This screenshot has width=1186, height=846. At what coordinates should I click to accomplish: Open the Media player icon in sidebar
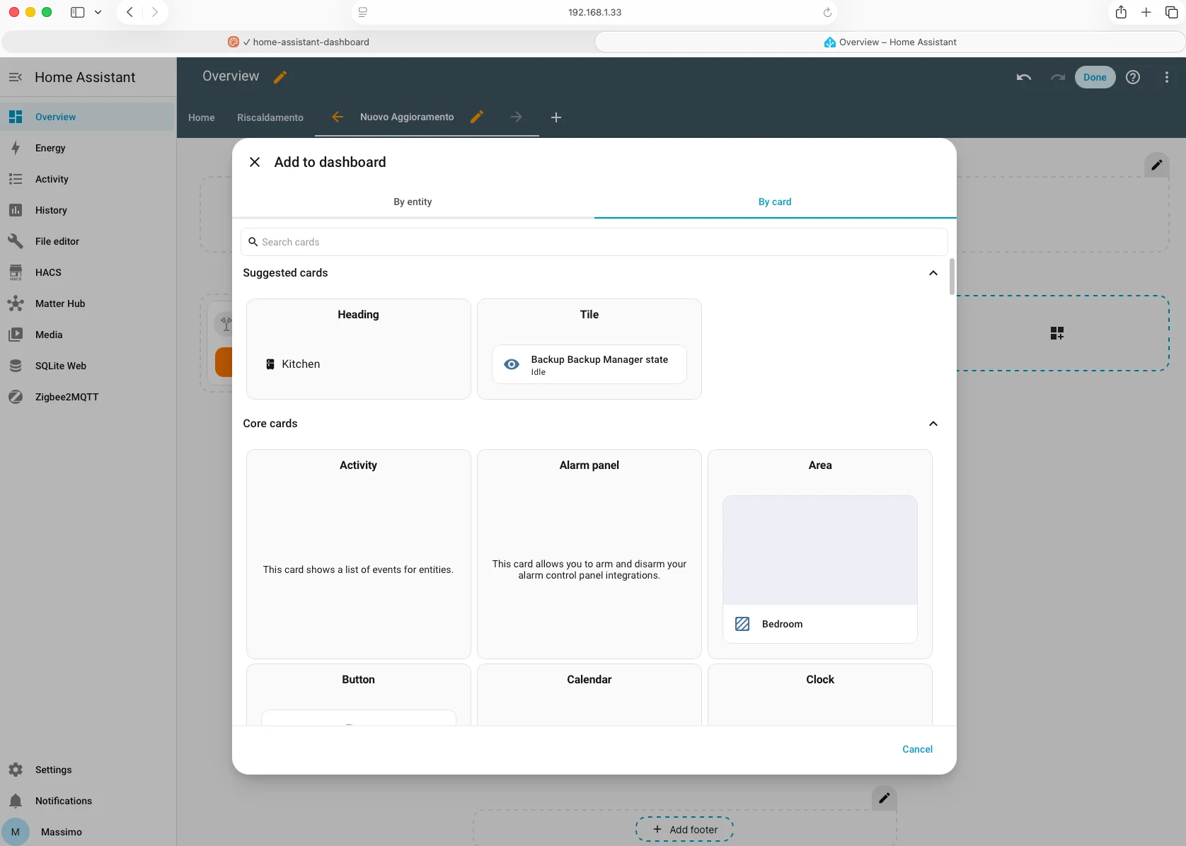(16, 335)
